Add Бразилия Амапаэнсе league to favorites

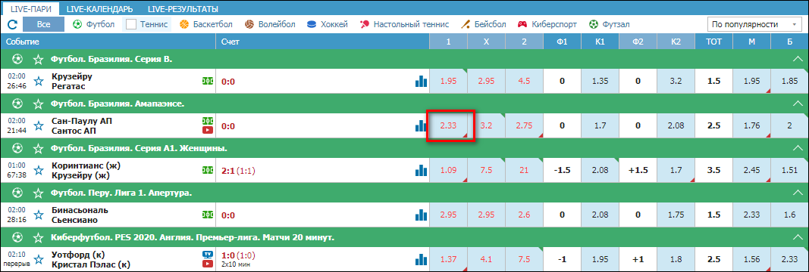click(x=38, y=104)
